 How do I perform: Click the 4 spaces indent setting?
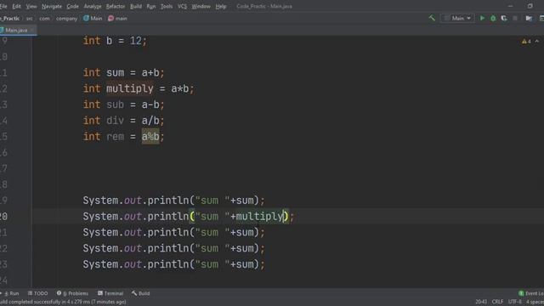pos(535,302)
